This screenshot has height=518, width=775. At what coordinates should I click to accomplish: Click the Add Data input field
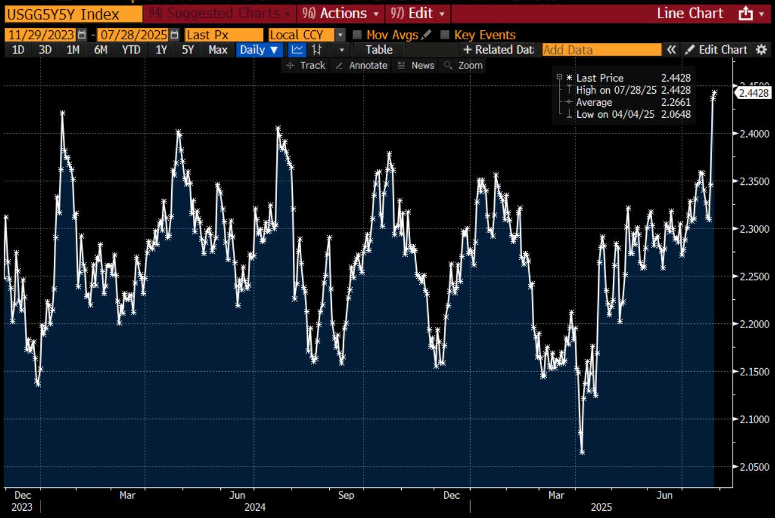point(601,50)
